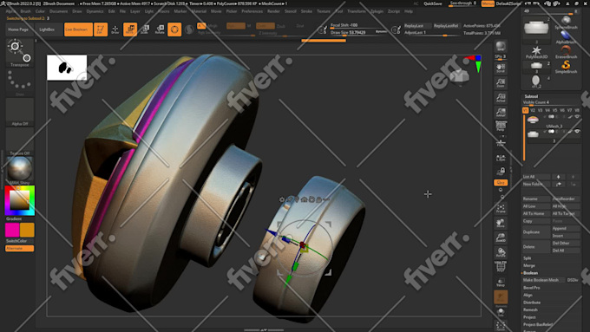The image size is (590, 332).
Task: Toggle Line Fill PolyF icon
Action: click(x=501, y=267)
